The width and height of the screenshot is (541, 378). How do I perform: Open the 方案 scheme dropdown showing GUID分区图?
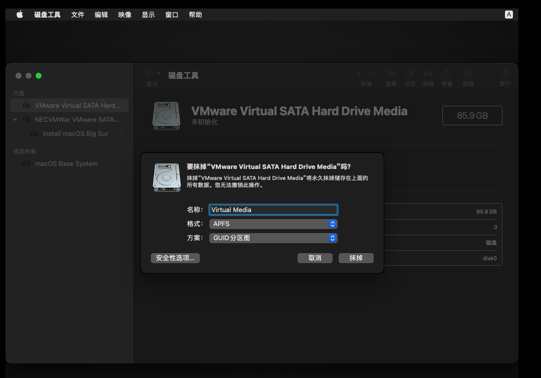(x=274, y=238)
